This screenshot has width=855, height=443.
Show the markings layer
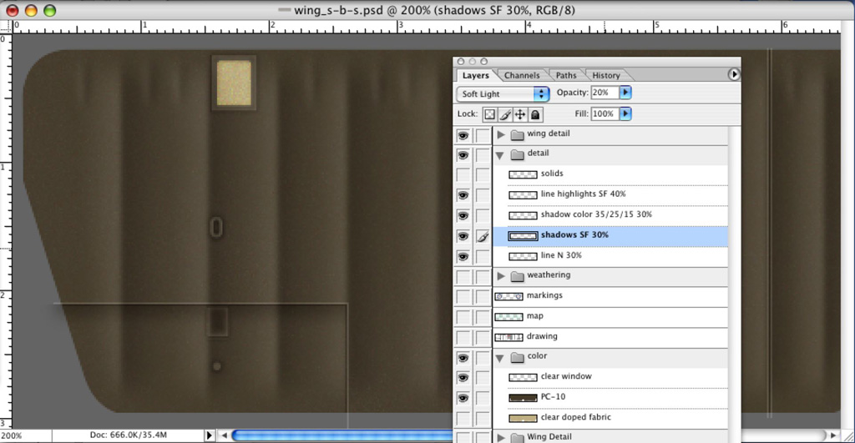click(x=463, y=297)
